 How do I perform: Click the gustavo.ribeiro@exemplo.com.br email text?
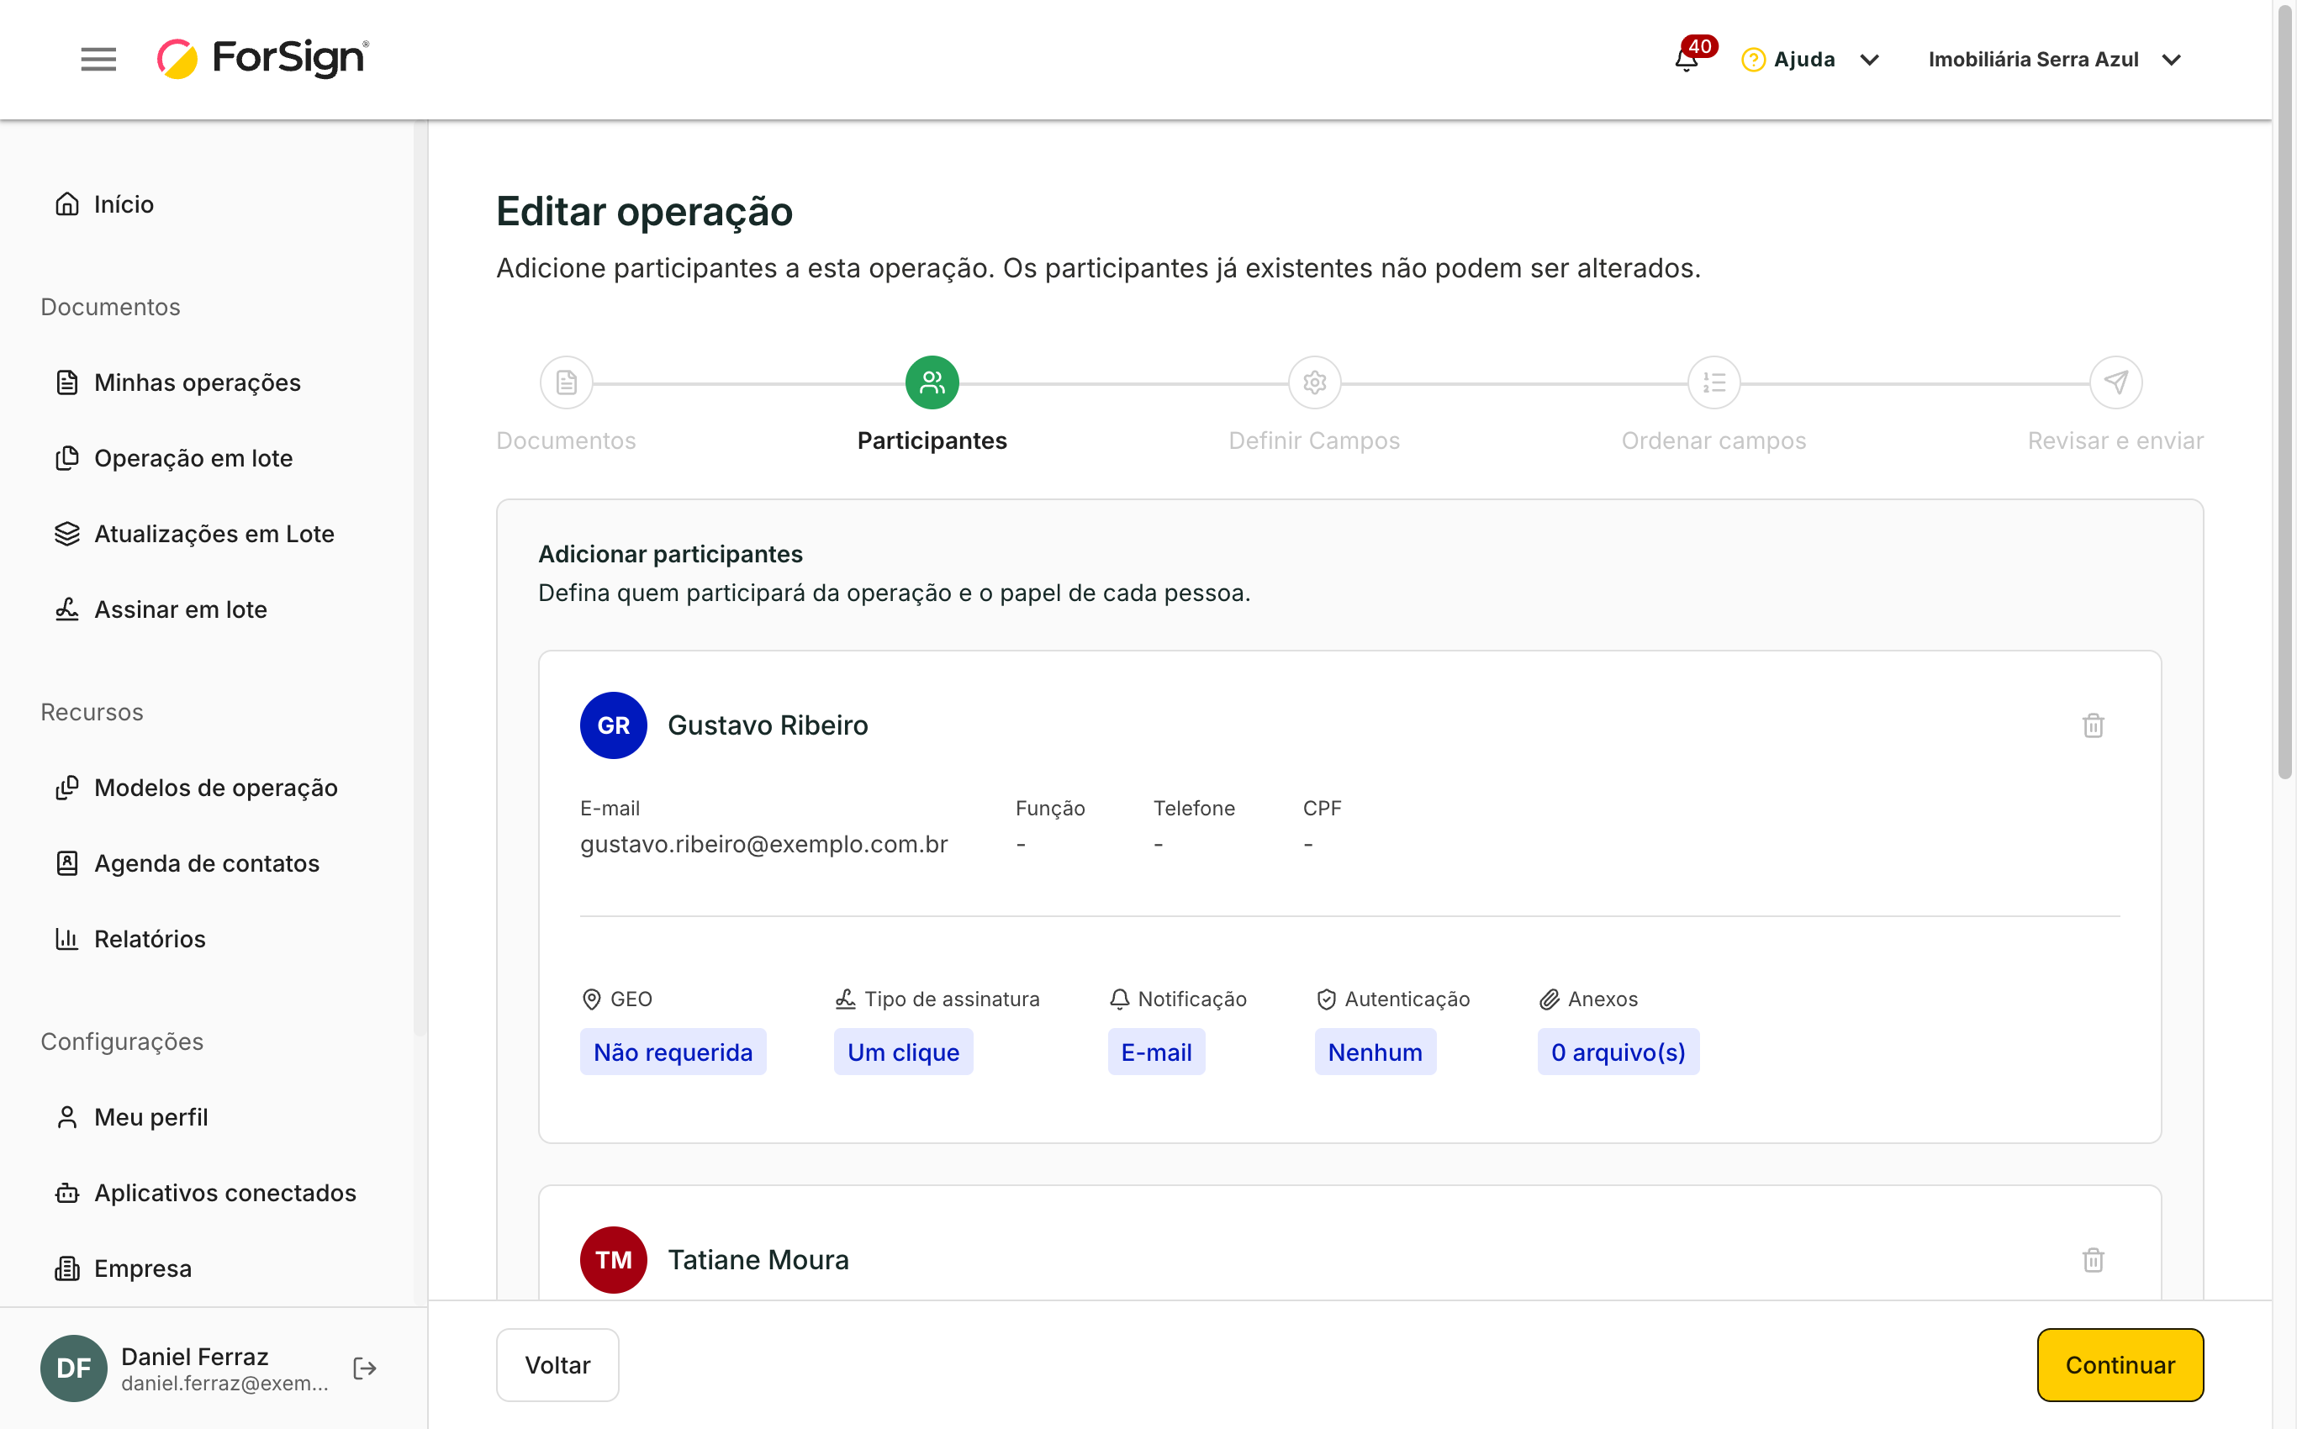click(x=763, y=843)
